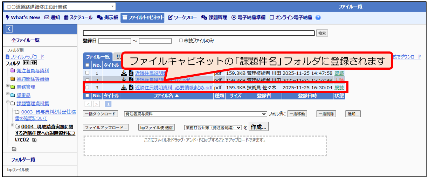Click the keyword search input field
The width and height of the screenshot is (429, 181).
tap(198, 33)
